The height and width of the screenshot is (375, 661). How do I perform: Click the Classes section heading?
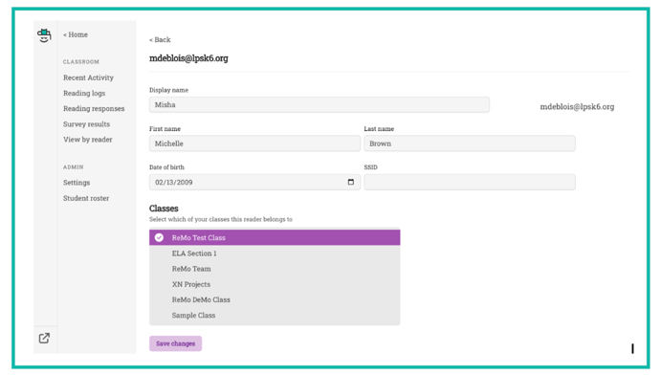[x=164, y=209]
